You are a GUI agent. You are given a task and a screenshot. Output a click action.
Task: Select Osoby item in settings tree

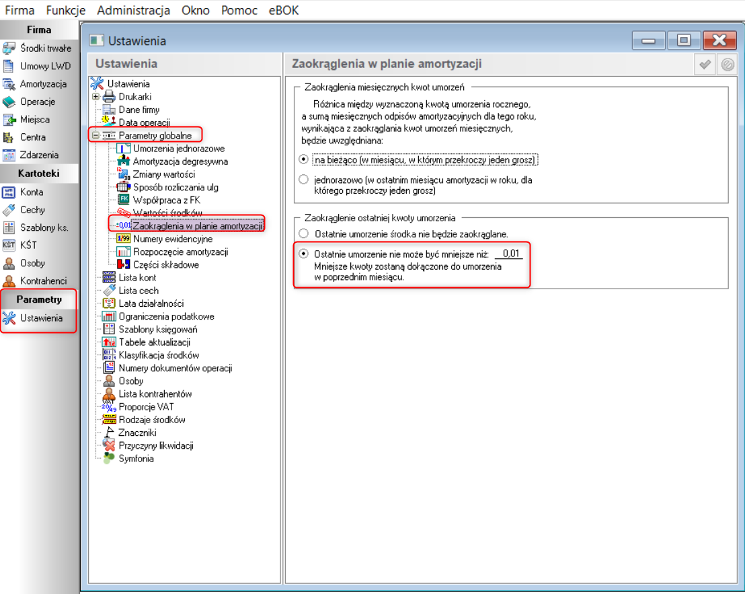[130, 381]
